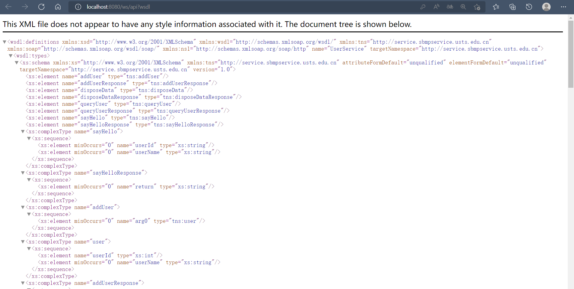574x289 pixels.
Task: Start Read aloud from address bar
Action: click(x=436, y=7)
